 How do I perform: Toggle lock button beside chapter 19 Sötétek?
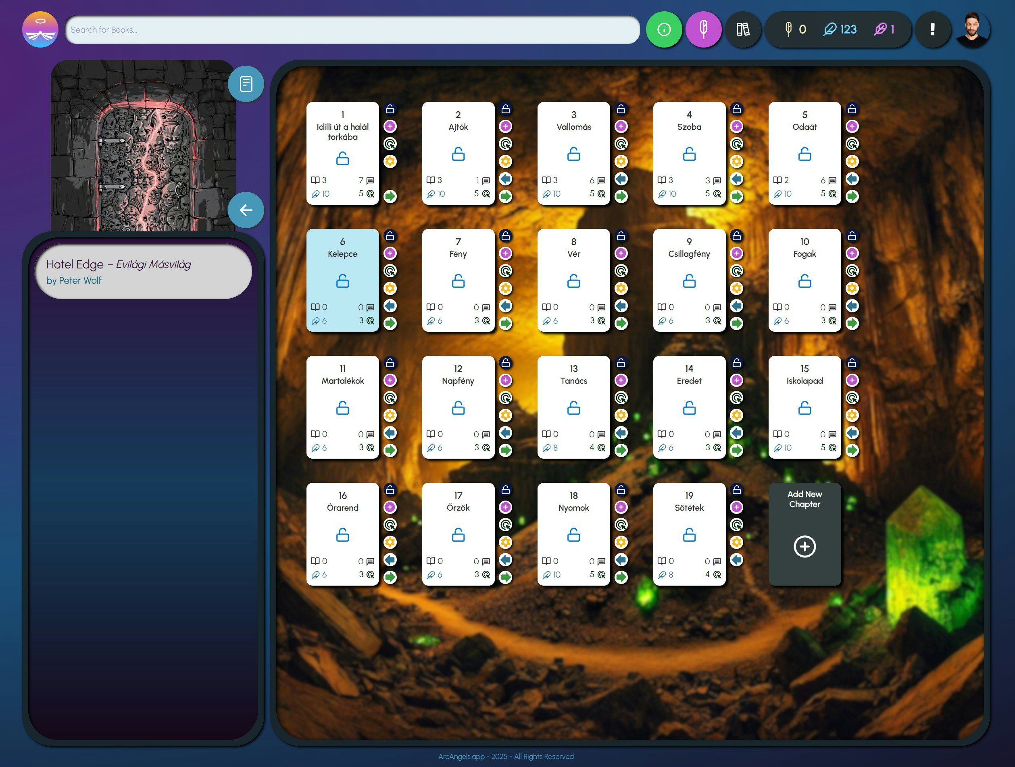[736, 490]
